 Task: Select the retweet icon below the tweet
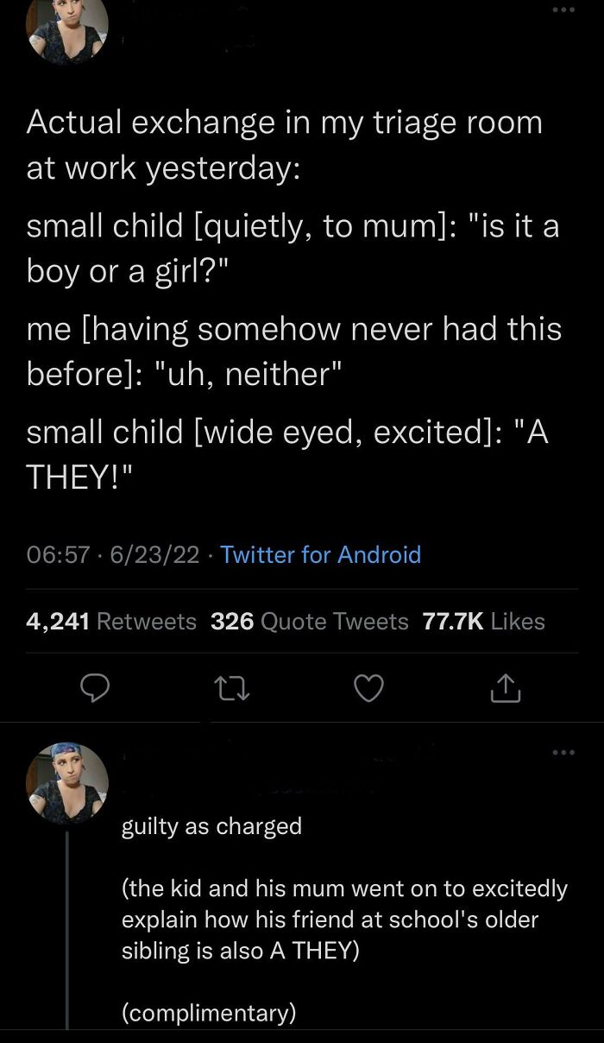[x=231, y=688]
